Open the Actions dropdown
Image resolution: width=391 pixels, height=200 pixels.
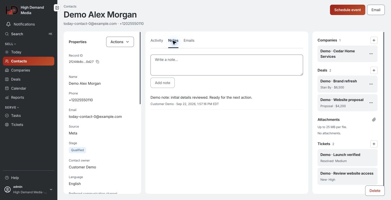(x=120, y=42)
